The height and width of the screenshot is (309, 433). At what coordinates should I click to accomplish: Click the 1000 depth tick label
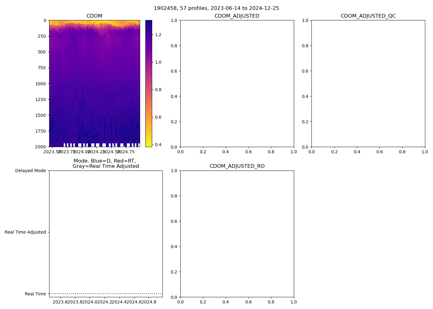click(x=40, y=84)
